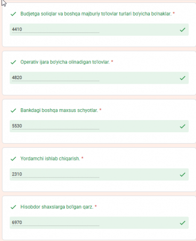
Task: Click the checkmark icon before the Operativ ijara question
Action: [x=13, y=62]
